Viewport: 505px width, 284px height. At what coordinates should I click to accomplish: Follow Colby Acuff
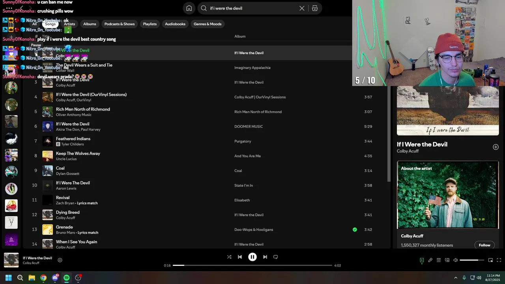[x=484, y=245]
